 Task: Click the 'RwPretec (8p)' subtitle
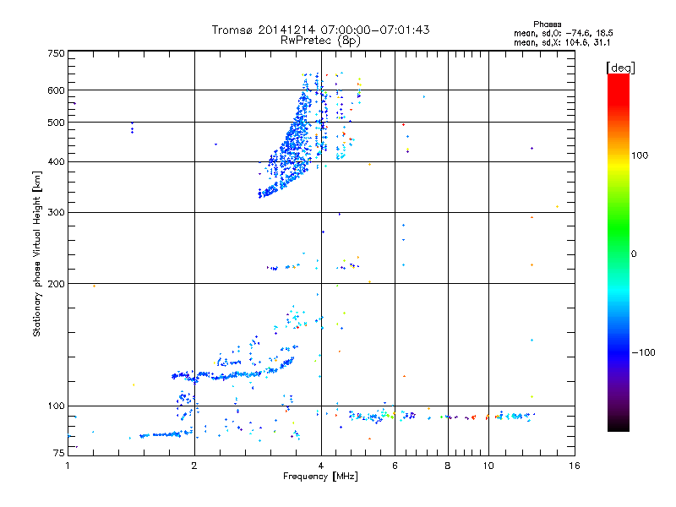click(320, 41)
